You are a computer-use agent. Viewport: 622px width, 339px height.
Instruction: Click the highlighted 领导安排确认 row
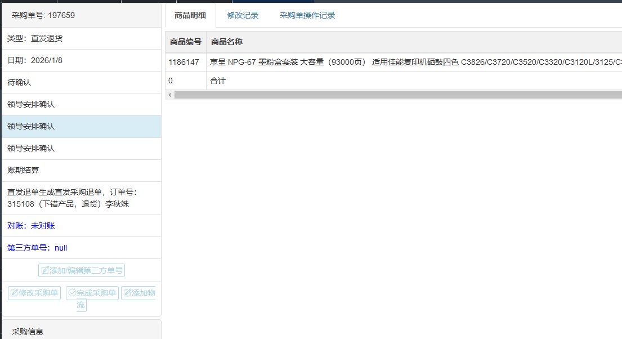pyautogui.click(x=81, y=126)
